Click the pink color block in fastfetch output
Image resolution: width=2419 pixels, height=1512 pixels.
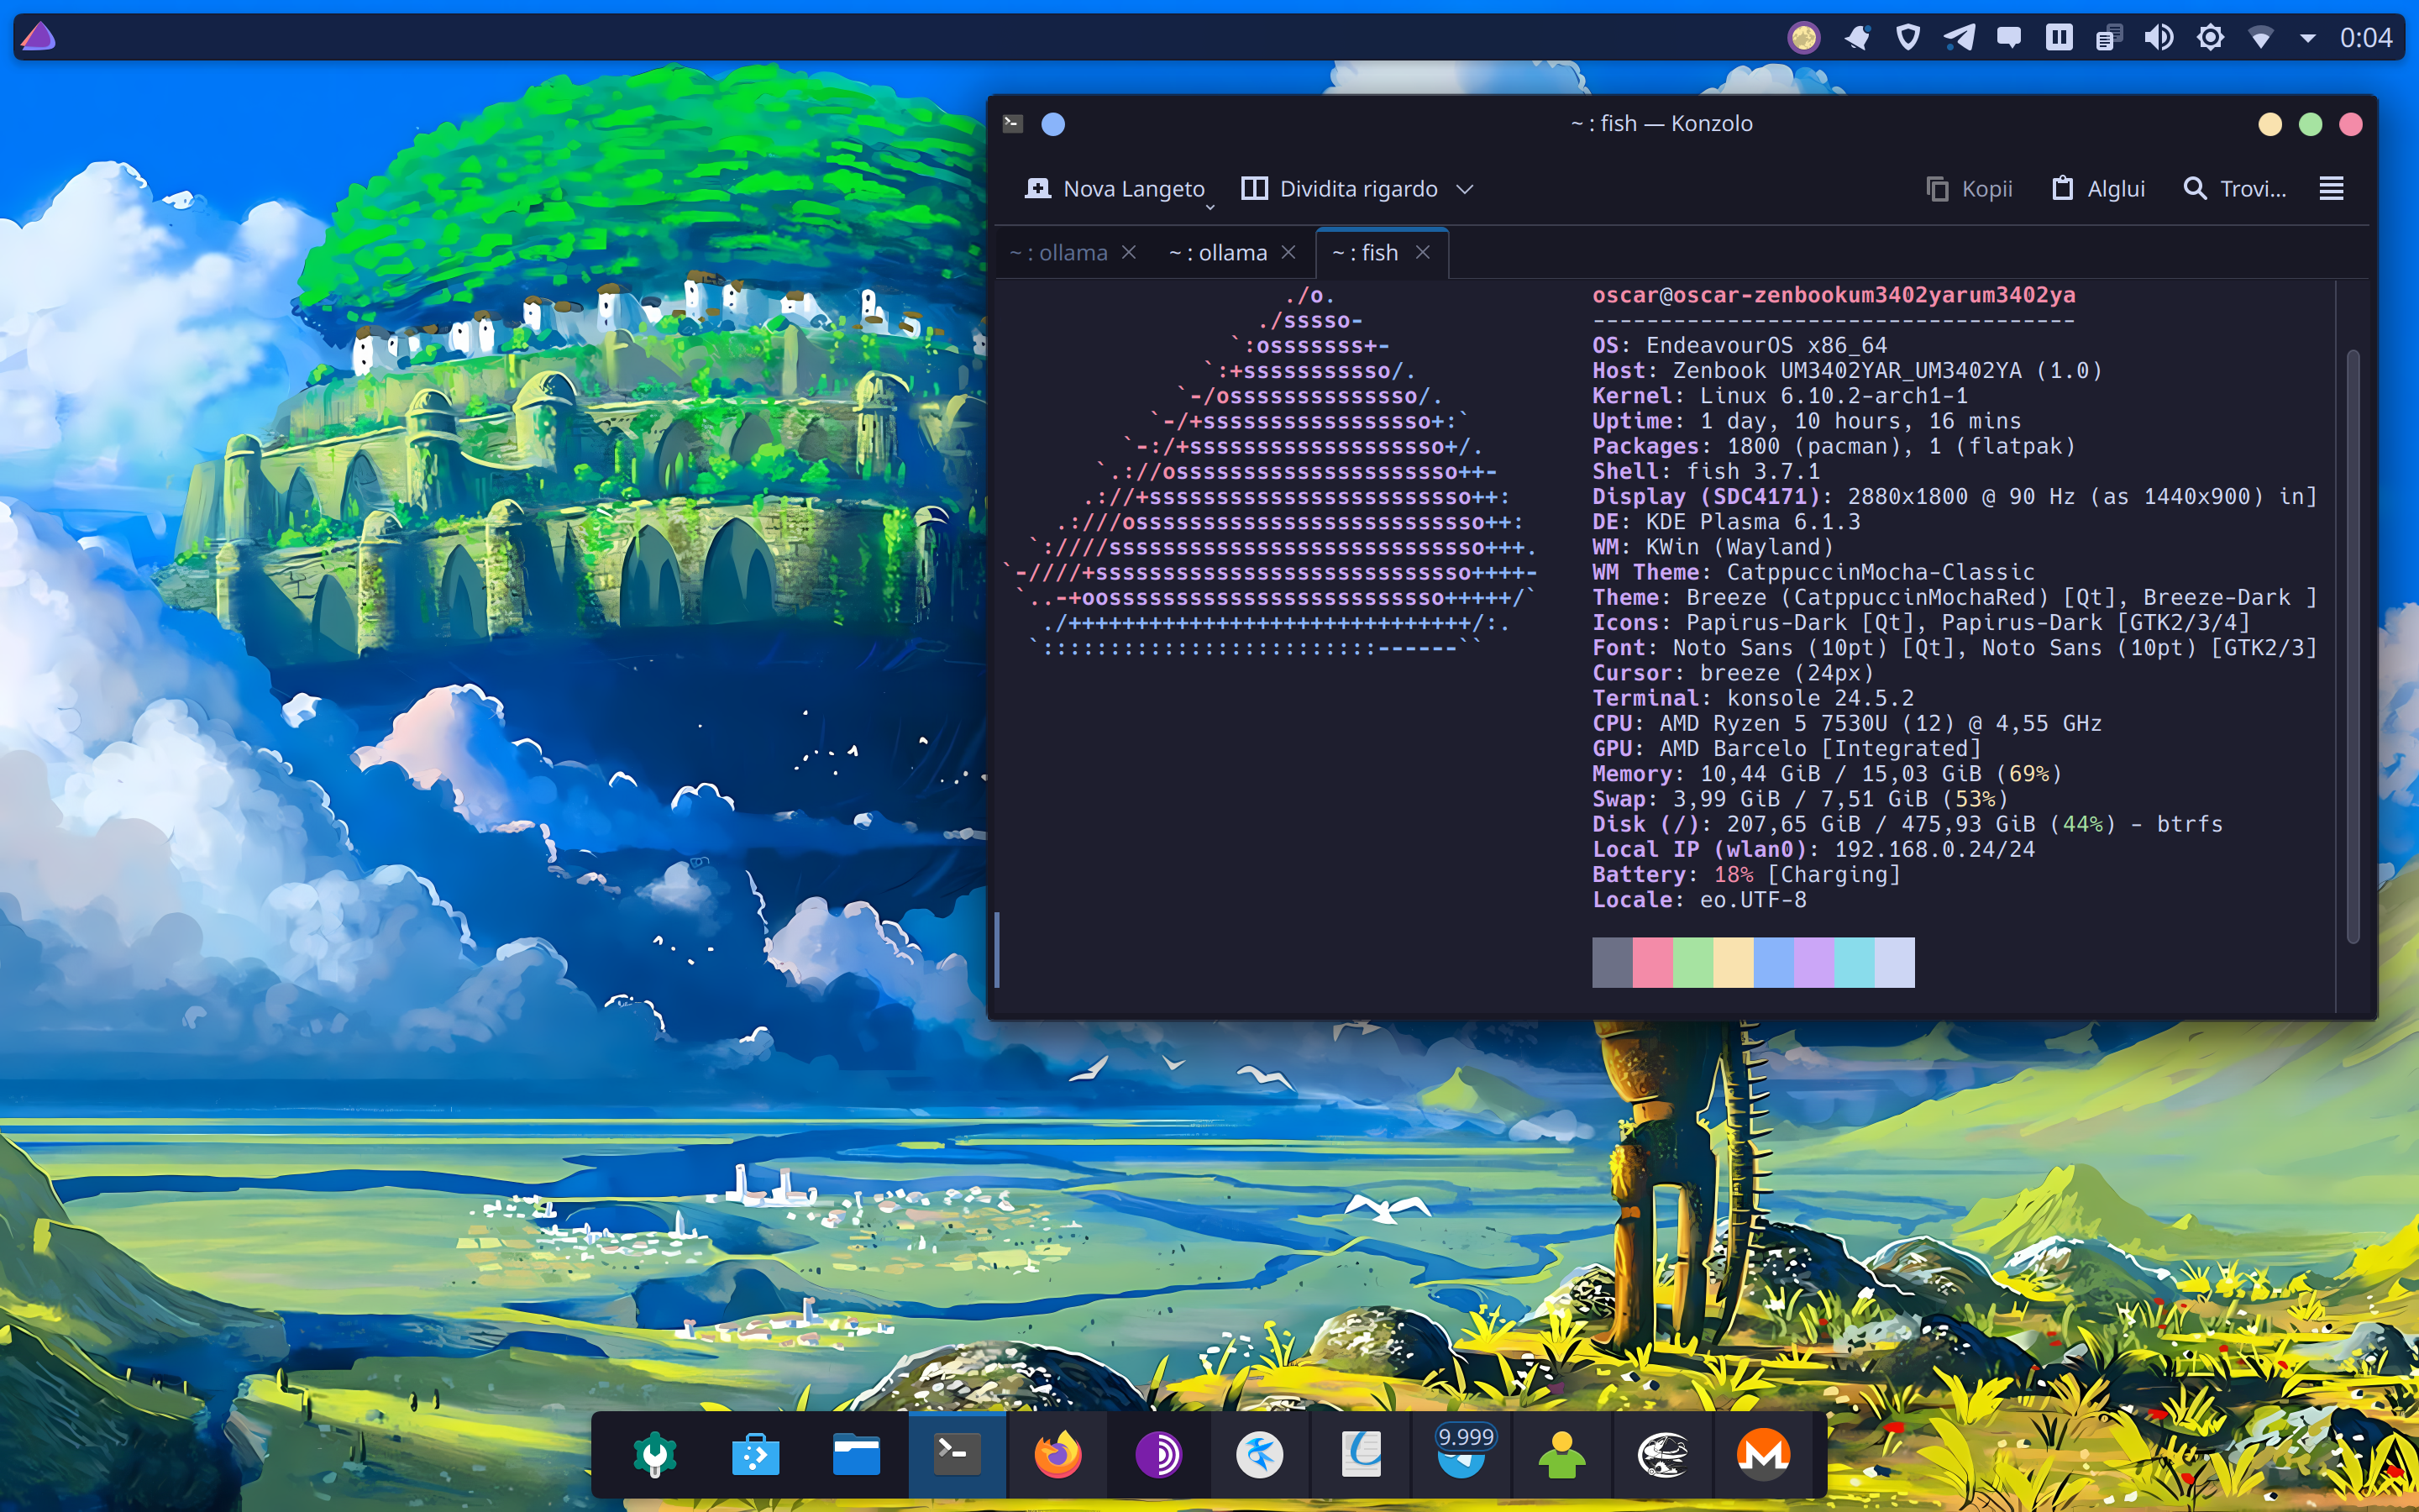[1652, 962]
